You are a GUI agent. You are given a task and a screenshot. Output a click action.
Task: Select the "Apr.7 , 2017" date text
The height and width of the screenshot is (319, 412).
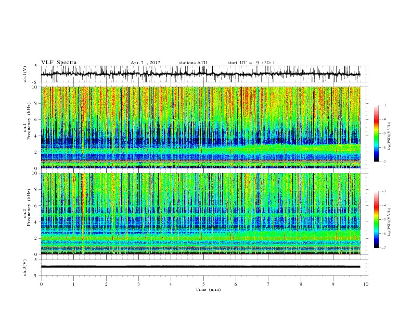coord(145,63)
